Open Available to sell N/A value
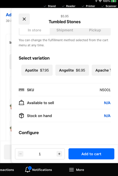Image resolution: width=118 pixels, height=176 pixels. pos(107,103)
